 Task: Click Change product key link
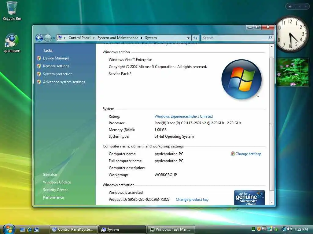[x=192, y=199]
